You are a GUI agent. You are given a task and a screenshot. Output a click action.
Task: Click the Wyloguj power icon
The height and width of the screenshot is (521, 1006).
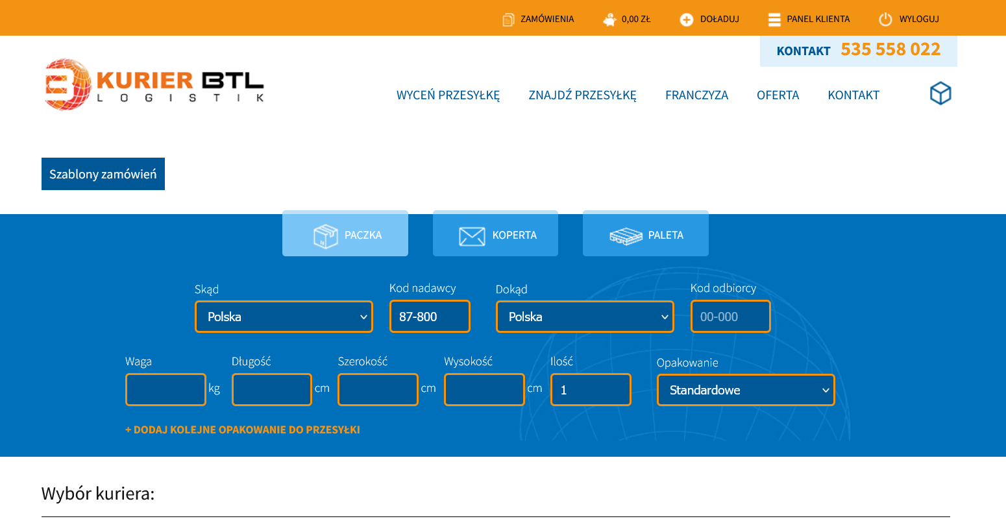tap(885, 19)
